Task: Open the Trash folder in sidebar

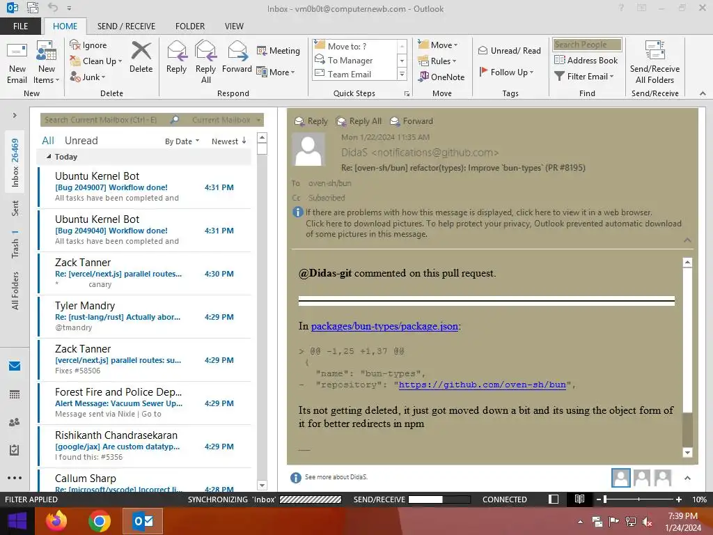Action: click(15, 245)
